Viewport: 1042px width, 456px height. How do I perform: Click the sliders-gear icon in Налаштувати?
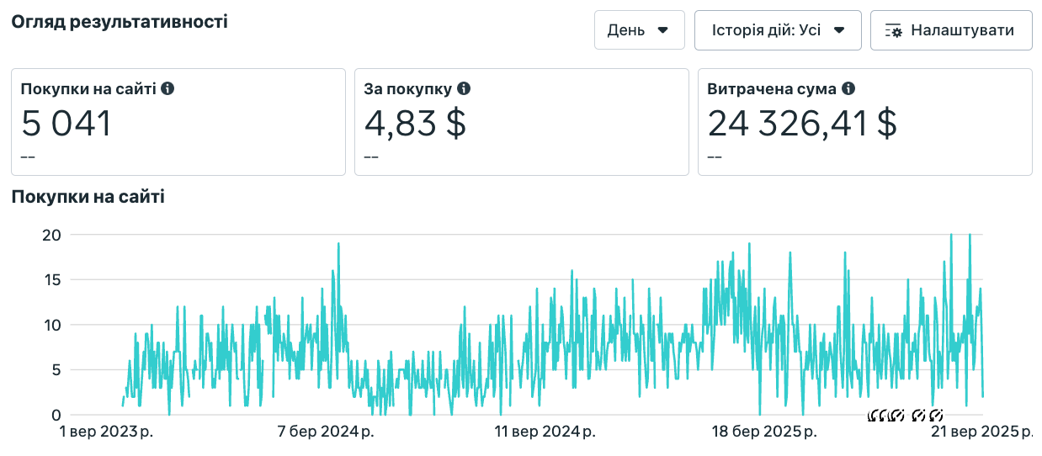click(x=894, y=30)
